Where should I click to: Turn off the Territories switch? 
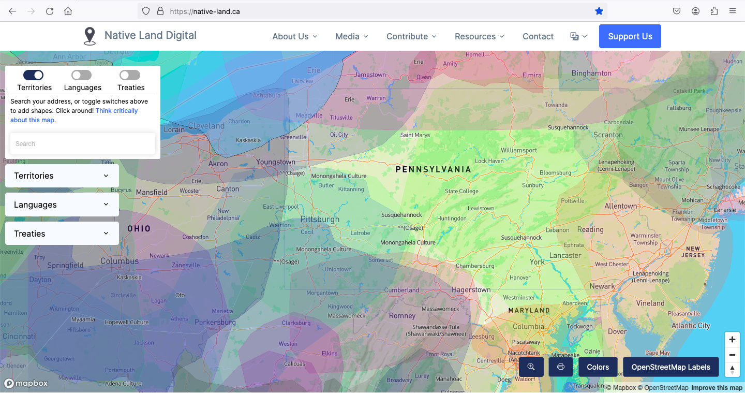[x=34, y=75]
